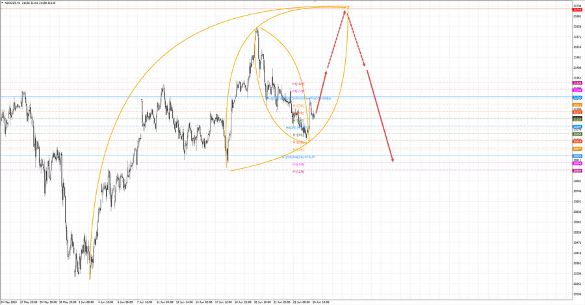Click the 18 Jun 22:00 time label
585x305 pixels.
243,302
